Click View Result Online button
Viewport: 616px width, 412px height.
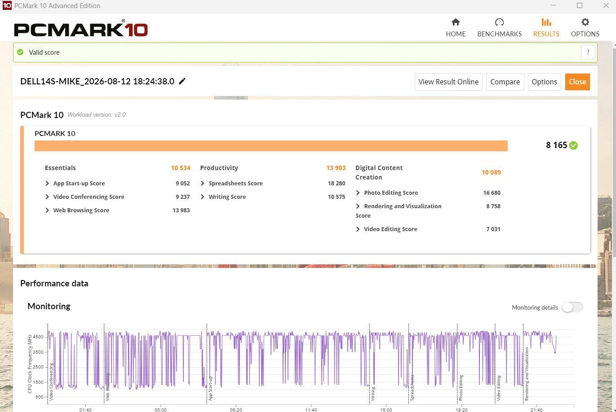[x=448, y=82]
